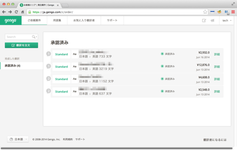Viewport: 237px width, 150px height.
Task: Click the megaphone announcements icon
Action: pos(213,20)
